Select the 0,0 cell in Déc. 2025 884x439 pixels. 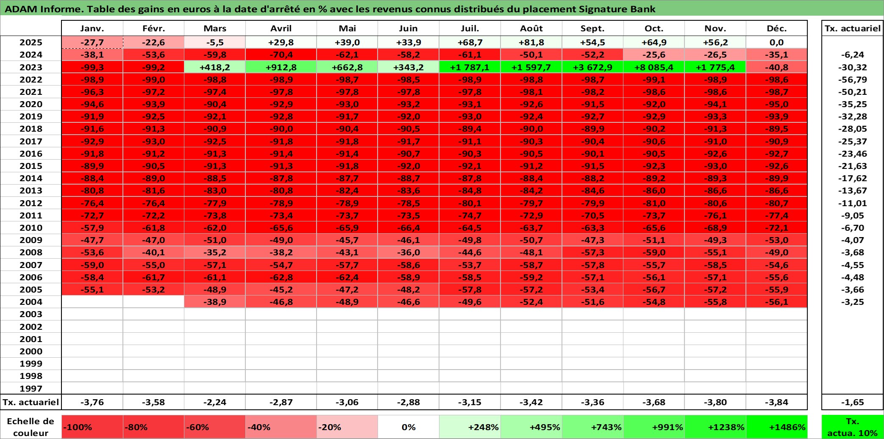click(776, 42)
